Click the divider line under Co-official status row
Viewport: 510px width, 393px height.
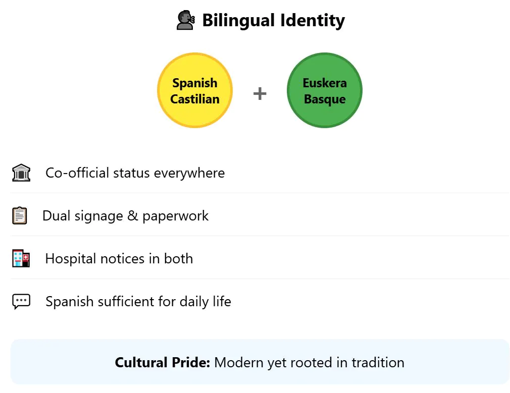click(260, 193)
